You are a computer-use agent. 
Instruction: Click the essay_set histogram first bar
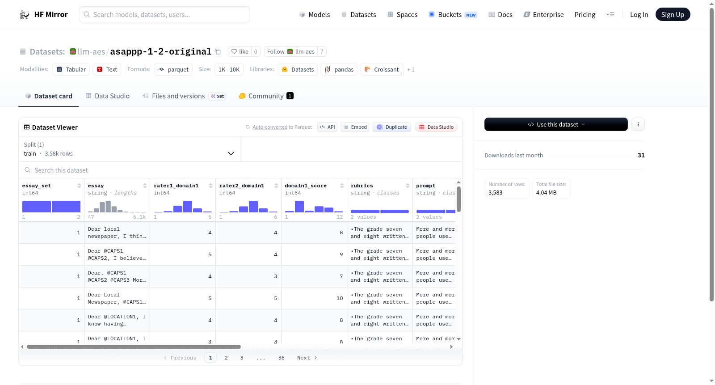37,207
